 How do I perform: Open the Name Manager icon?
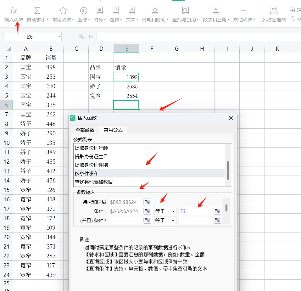[x=274, y=11]
